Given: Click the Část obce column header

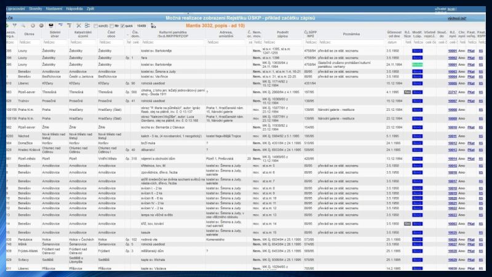Looking at the screenshot, I should [x=111, y=34].
